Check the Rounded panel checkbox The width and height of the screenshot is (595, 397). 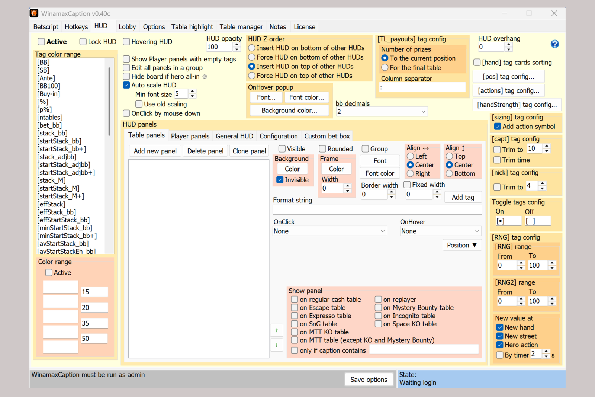322,149
